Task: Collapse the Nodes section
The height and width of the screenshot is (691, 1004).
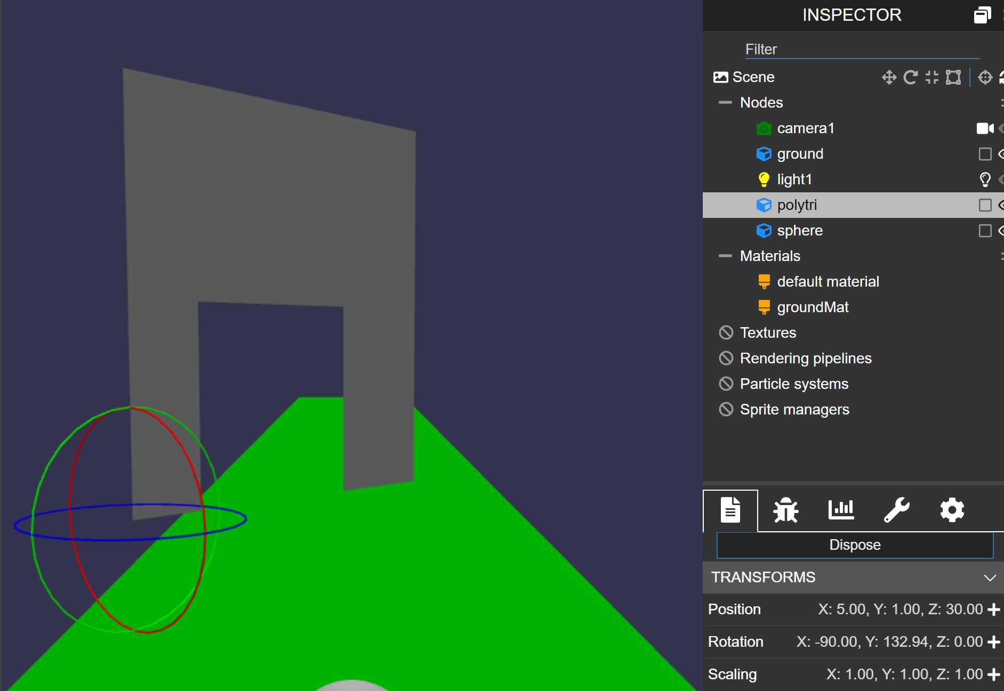Action: pyautogui.click(x=726, y=102)
